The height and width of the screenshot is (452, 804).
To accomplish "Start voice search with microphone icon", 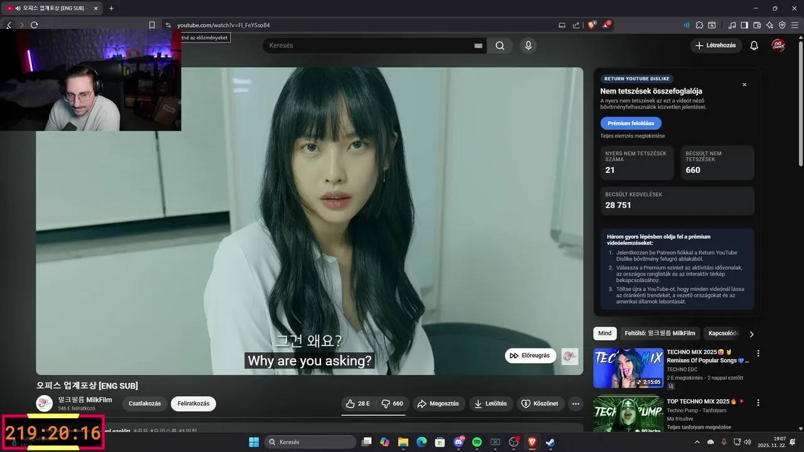I will point(528,45).
